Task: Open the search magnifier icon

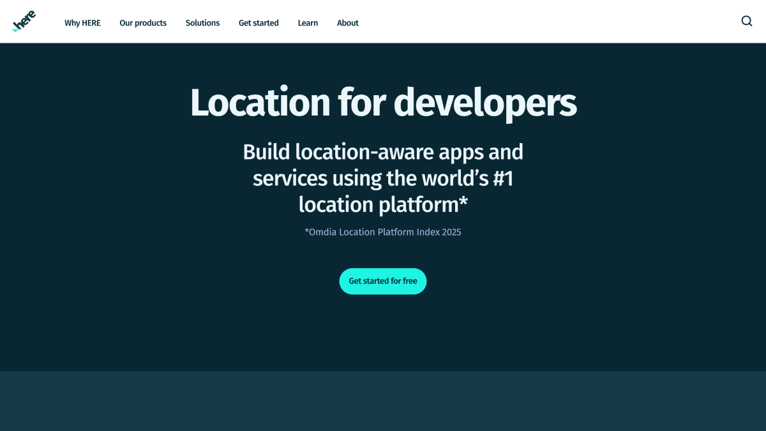Action: [747, 21]
